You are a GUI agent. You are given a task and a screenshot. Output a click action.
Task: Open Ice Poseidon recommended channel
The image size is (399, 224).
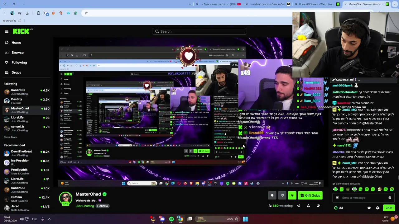click(x=26, y=162)
